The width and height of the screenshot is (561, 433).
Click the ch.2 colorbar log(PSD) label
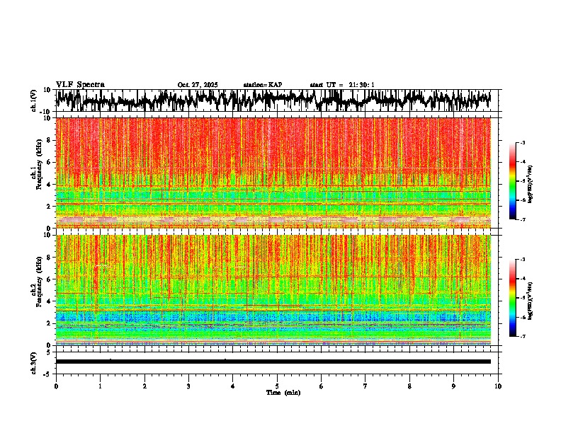pyautogui.click(x=530, y=301)
